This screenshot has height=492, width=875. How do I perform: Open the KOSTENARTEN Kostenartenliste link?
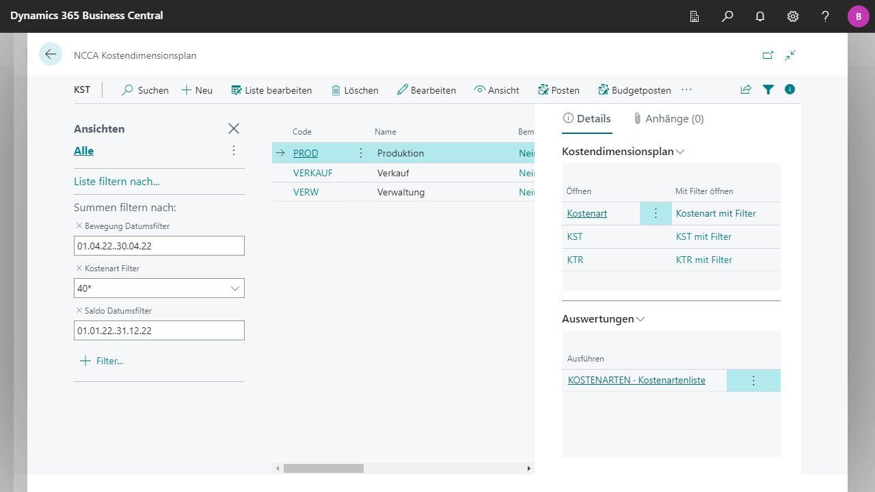point(636,381)
